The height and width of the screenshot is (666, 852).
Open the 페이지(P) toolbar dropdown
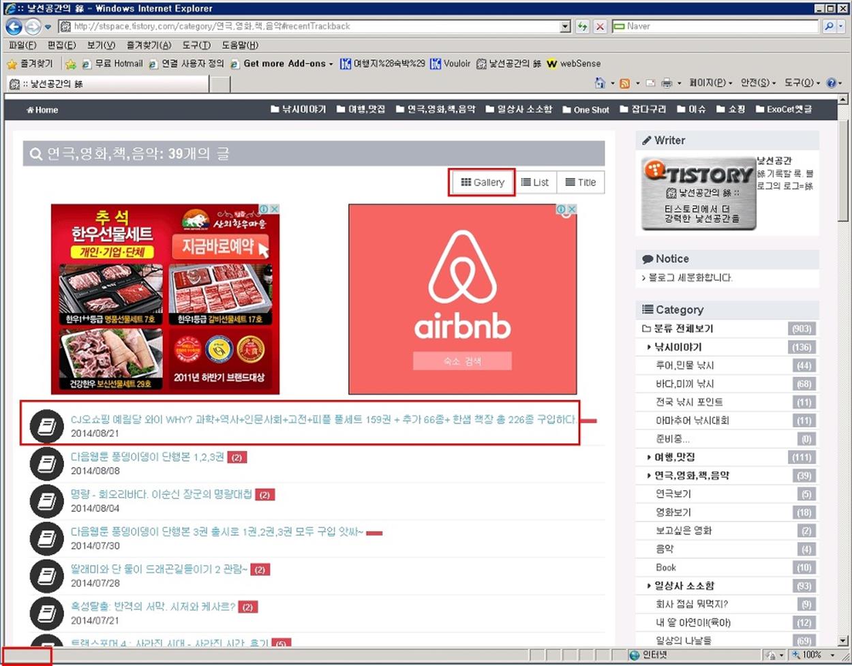[x=710, y=83]
